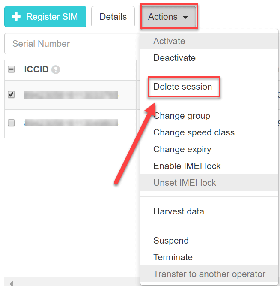The width and height of the screenshot is (280, 286).
Task: Select Change expiry menu entry
Action: (182, 149)
